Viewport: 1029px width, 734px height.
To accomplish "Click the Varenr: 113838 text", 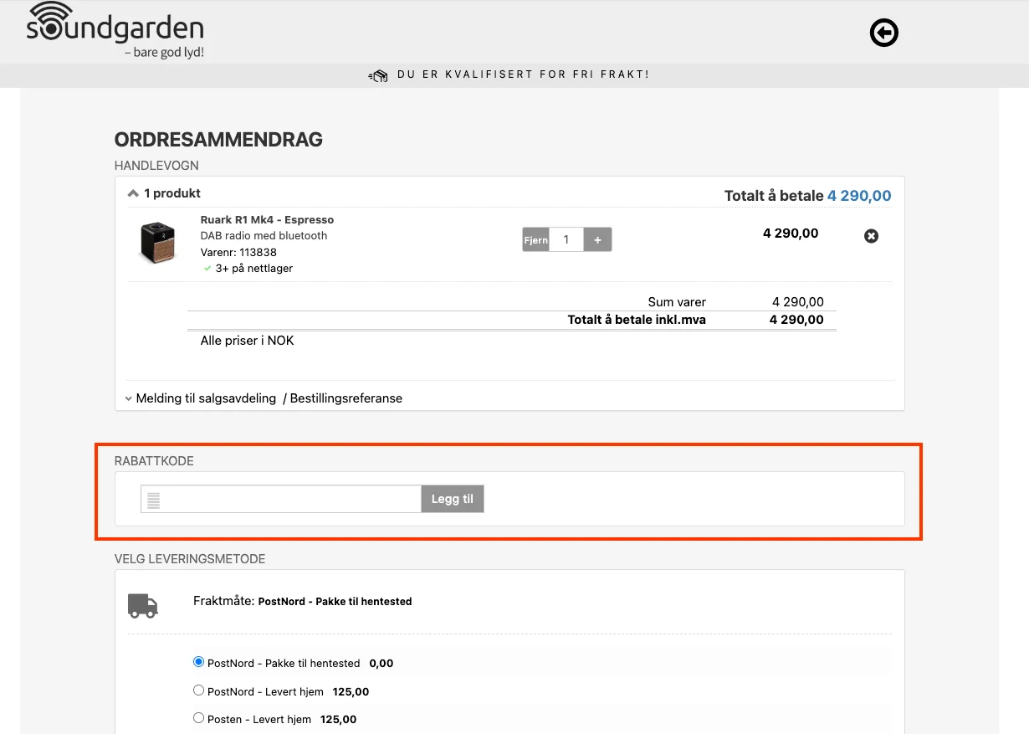I will [238, 252].
